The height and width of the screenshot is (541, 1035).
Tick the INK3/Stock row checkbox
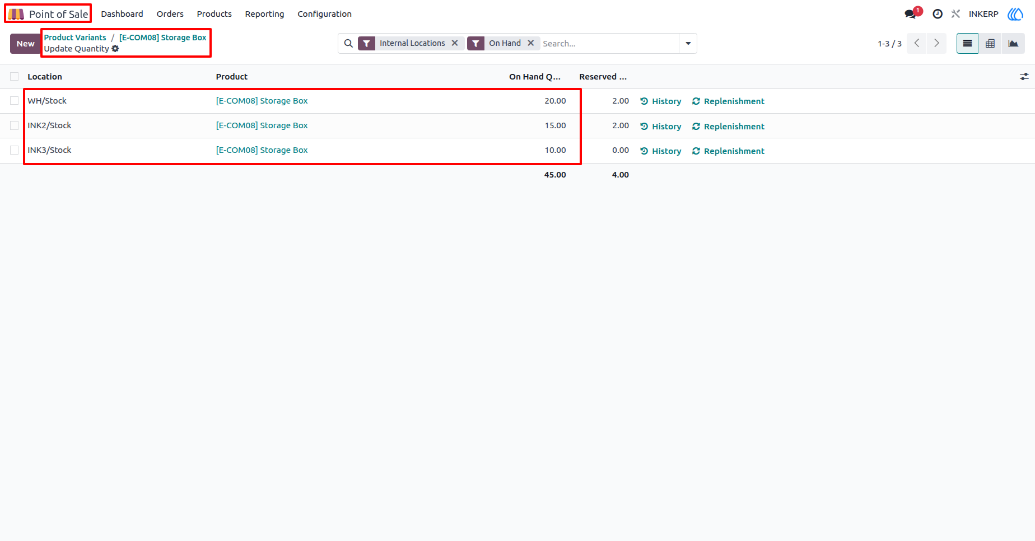15,150
